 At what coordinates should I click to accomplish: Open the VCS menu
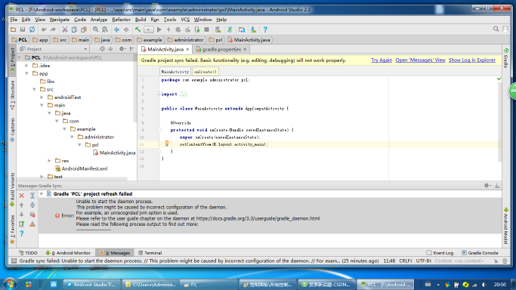click(x=185, y=20)
